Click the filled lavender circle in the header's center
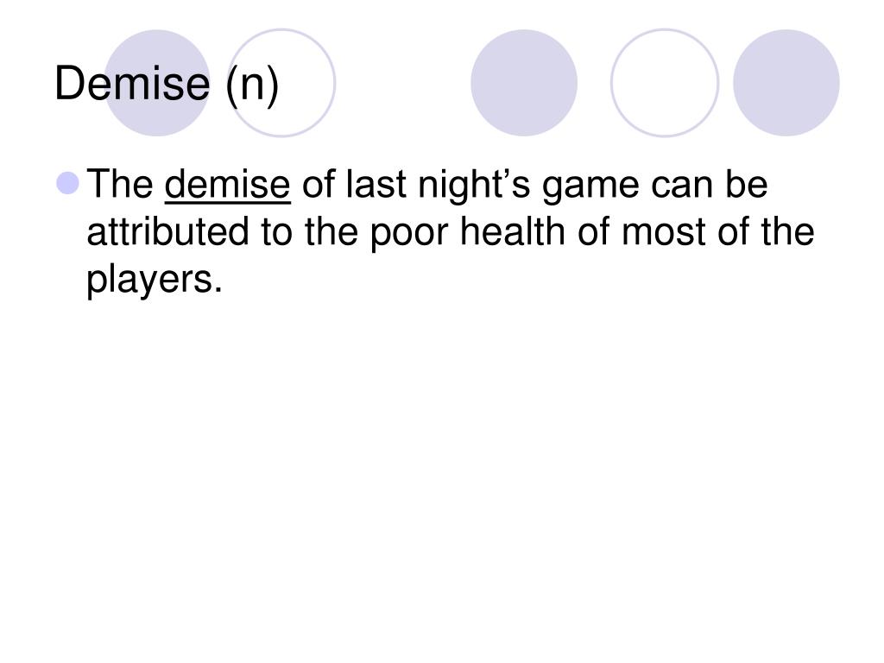This screenshot has width=884, height=663. [524, 83]
